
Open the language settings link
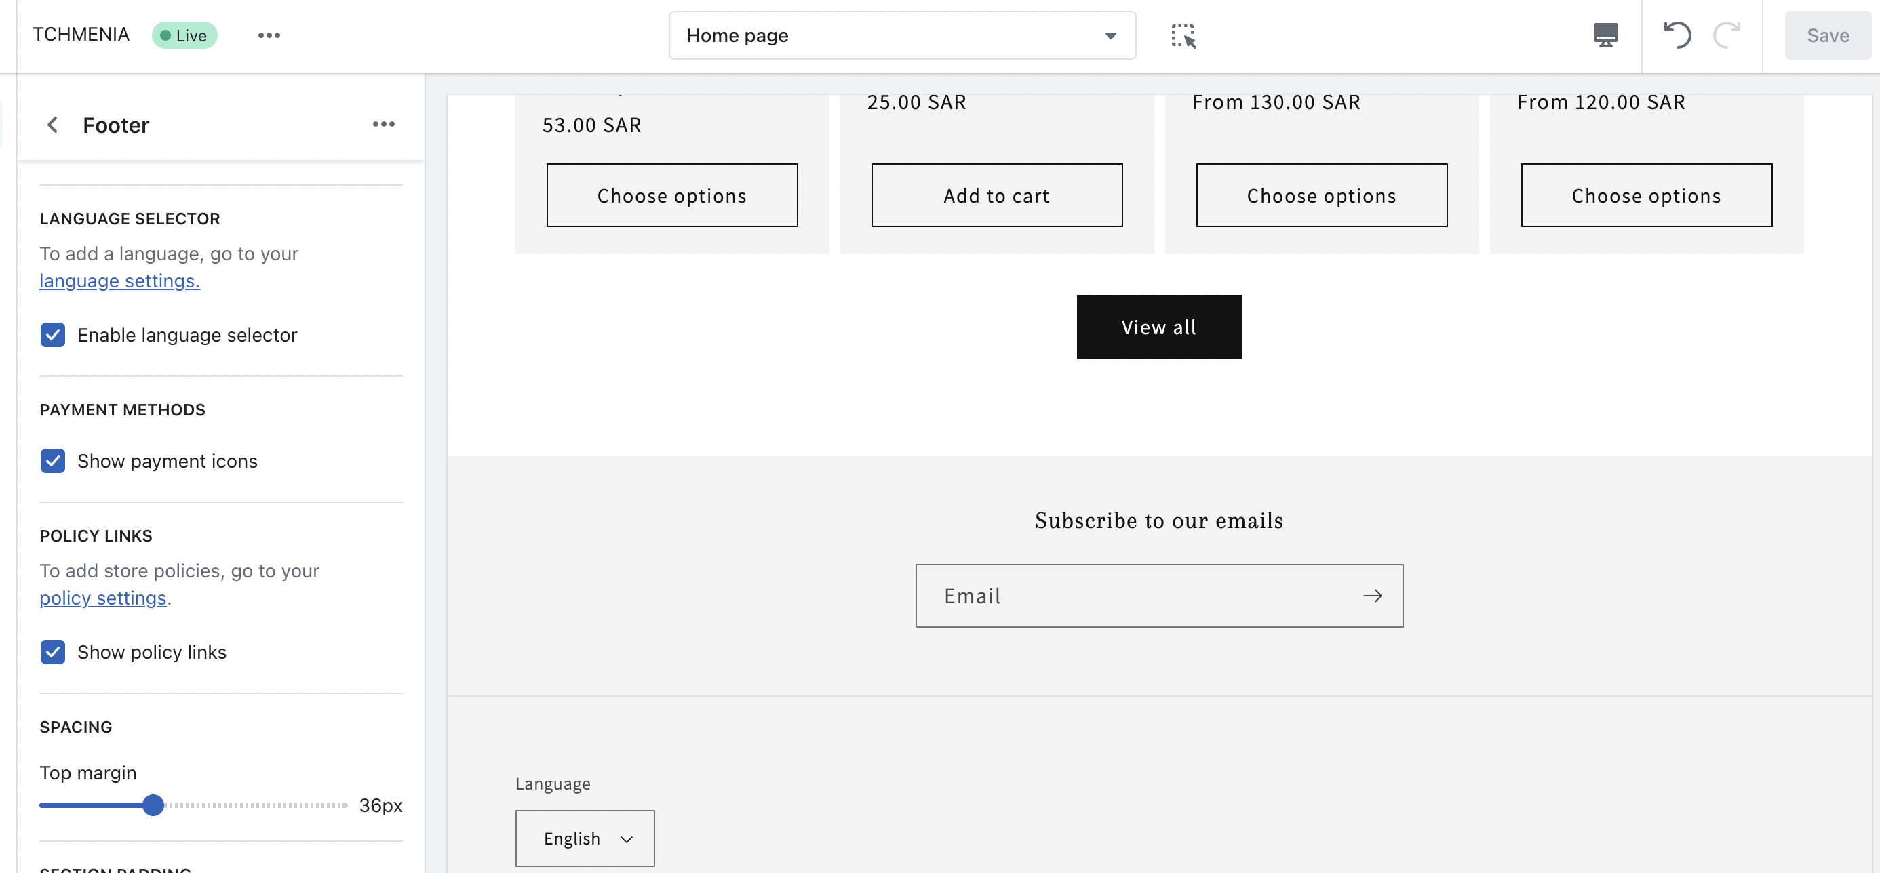click(119, 281)
